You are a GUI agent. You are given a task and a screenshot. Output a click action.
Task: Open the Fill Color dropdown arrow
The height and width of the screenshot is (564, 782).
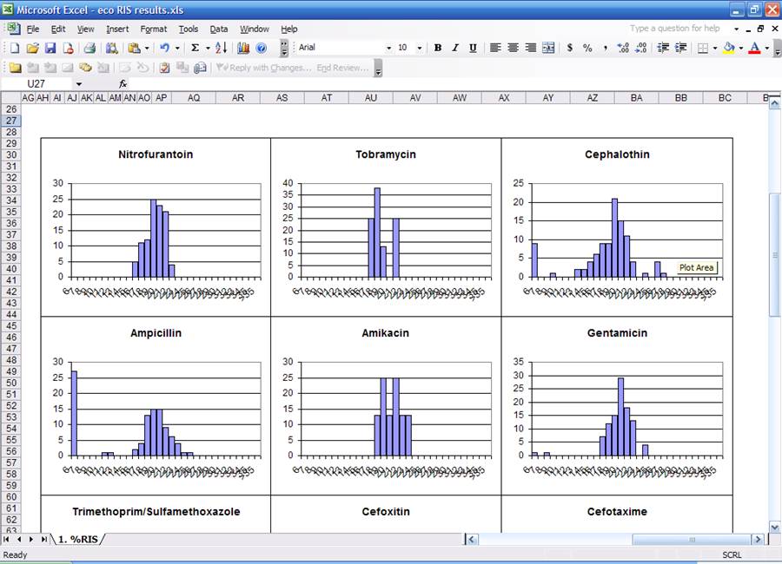[740, 48]
